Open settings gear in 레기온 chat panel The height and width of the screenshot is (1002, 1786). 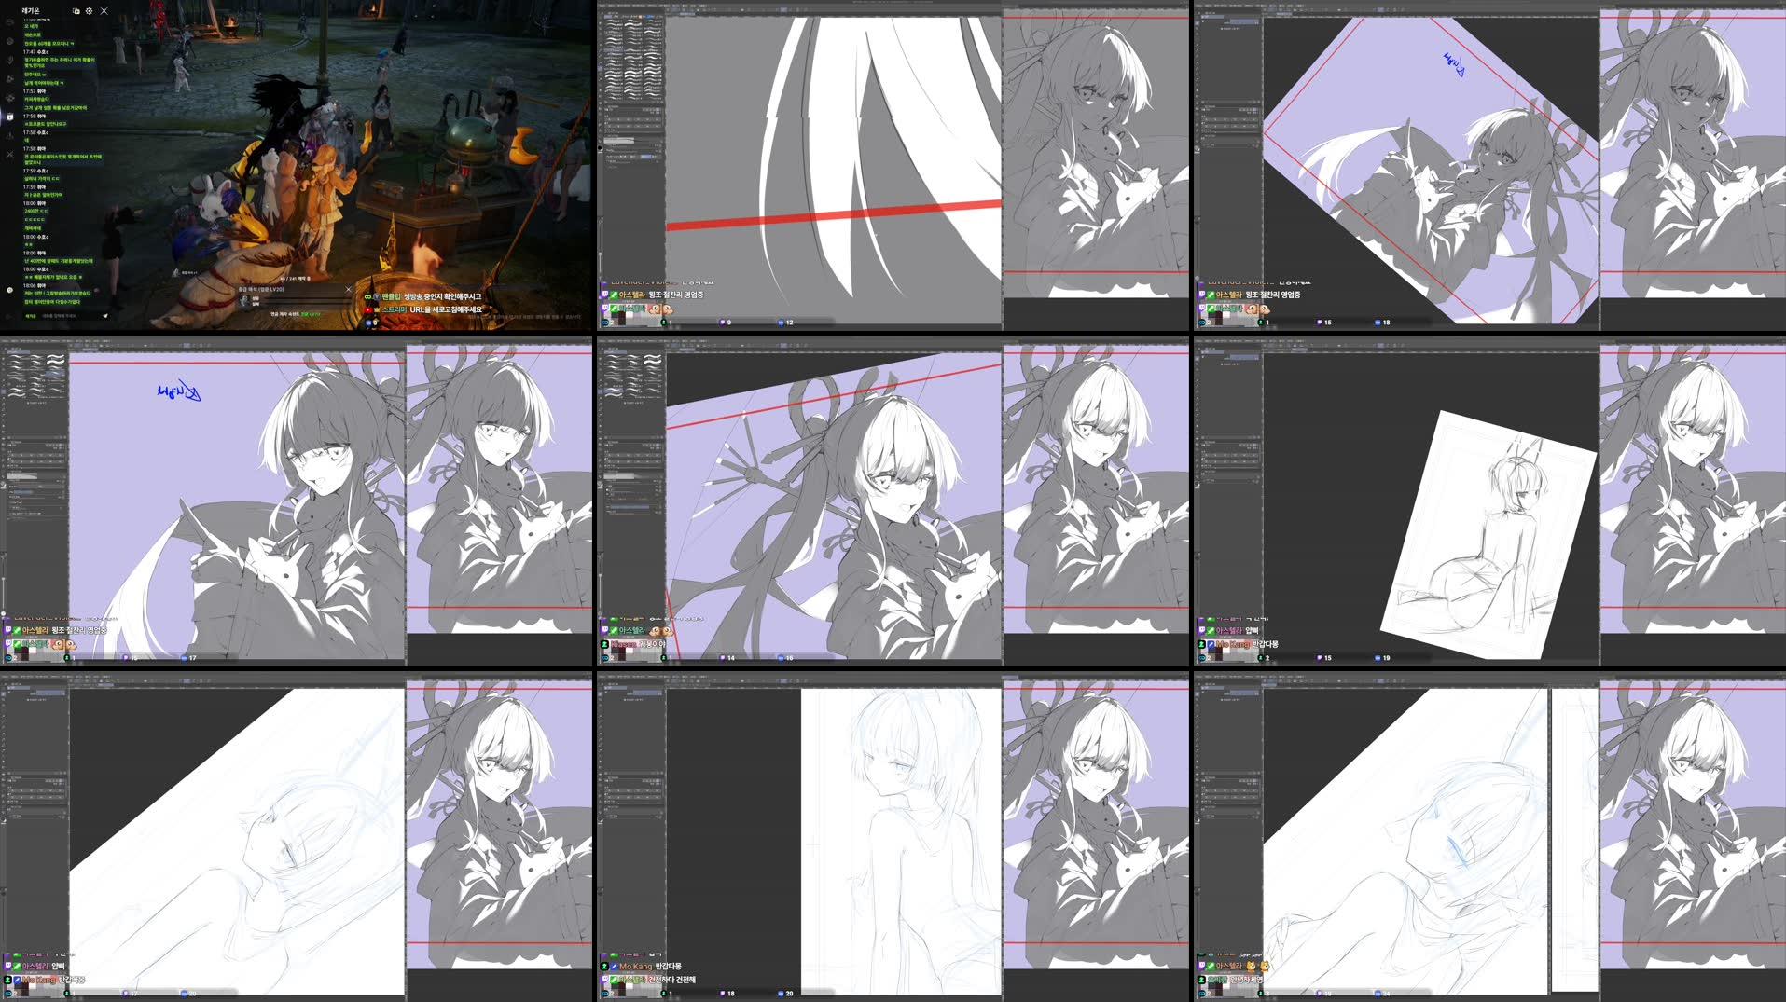[x=90, y=11]
